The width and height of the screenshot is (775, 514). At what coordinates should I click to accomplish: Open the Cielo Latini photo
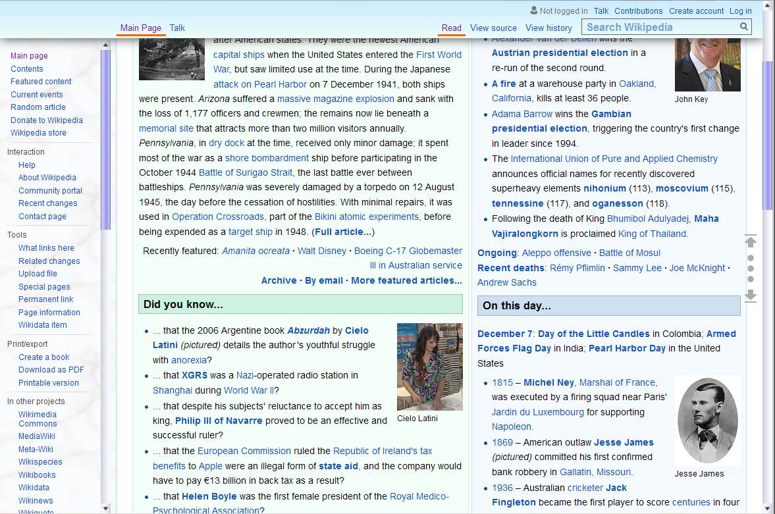(429, 367)
